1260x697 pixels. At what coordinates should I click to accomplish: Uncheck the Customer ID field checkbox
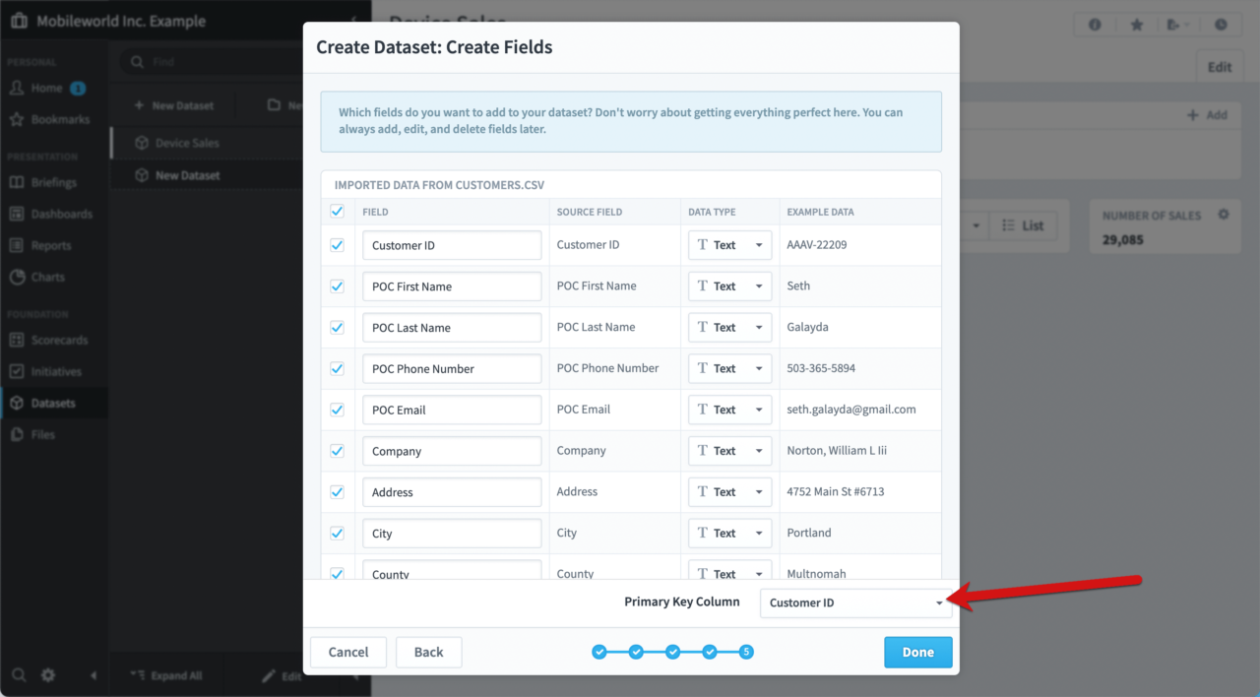338,244
